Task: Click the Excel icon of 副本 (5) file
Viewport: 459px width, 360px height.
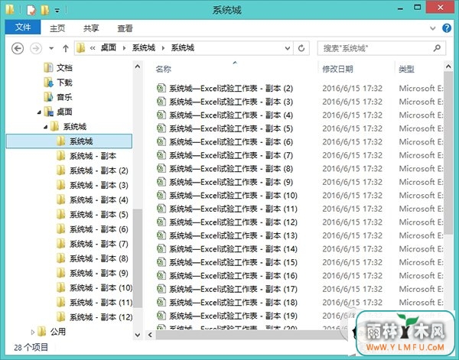Action: [161, 128]
